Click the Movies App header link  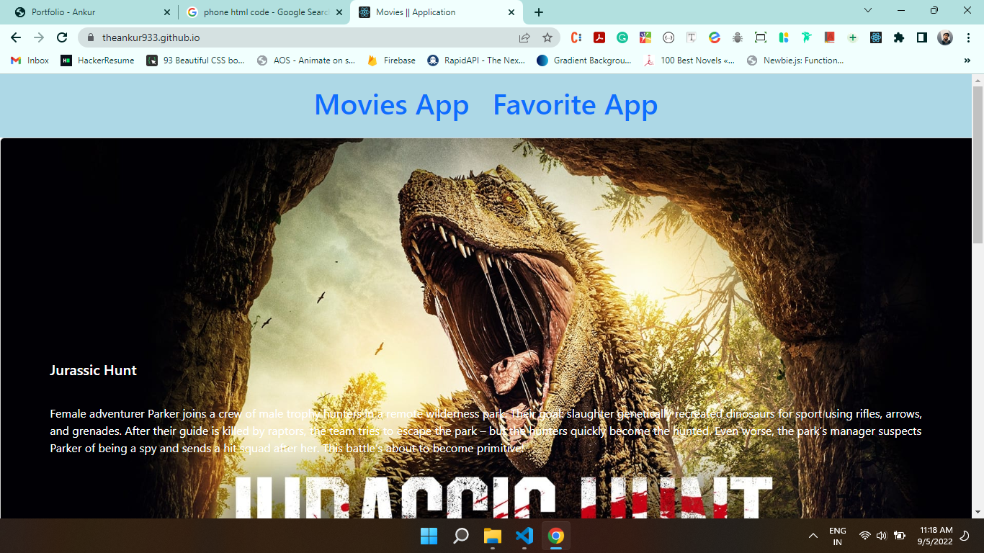391,105
